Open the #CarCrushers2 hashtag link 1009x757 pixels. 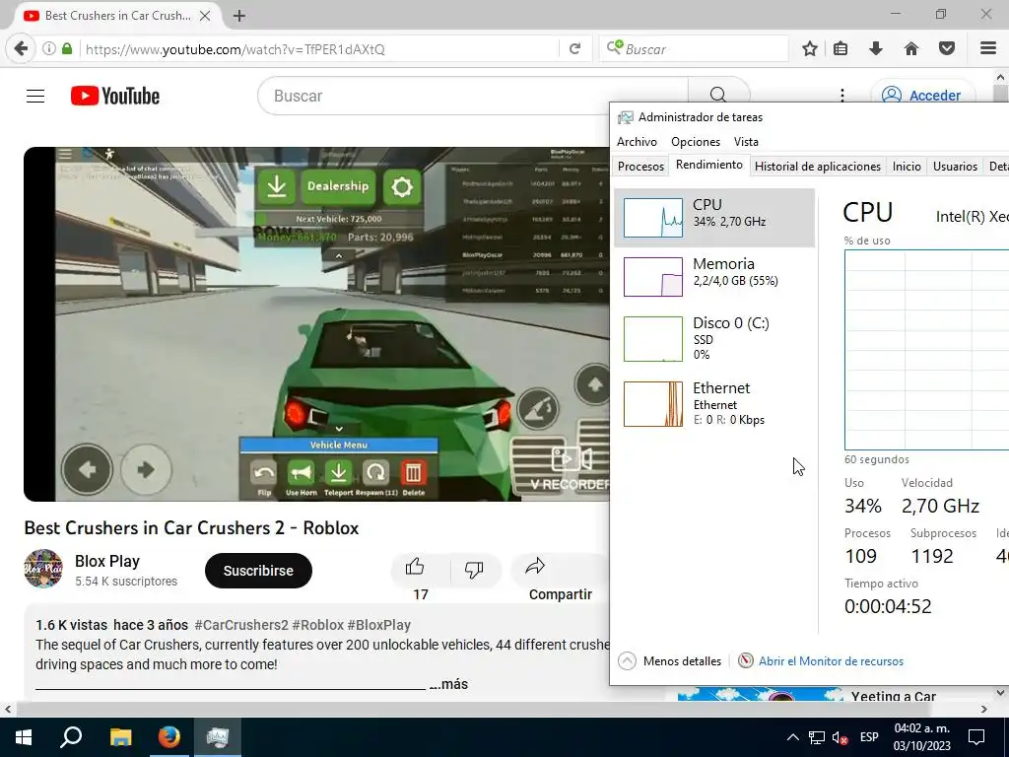pyautogui.click(x=241, y=625)
